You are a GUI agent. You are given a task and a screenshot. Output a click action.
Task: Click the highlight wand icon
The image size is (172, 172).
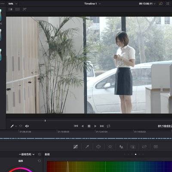pyautogui.click(x=25, y=9)
